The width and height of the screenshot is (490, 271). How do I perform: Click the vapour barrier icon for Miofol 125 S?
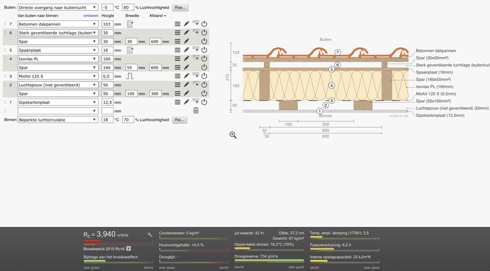click(130, 76)
